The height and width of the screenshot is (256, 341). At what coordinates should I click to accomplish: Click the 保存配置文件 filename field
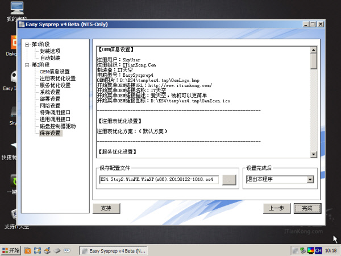[159, 180]
